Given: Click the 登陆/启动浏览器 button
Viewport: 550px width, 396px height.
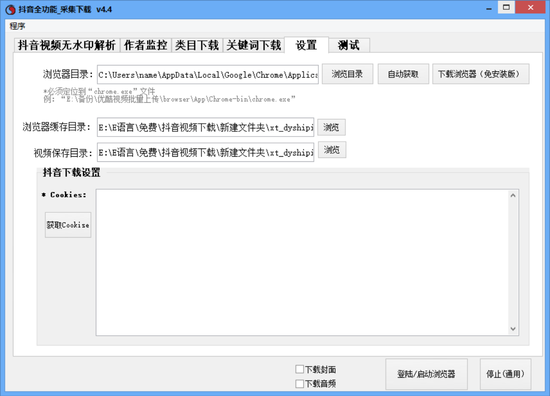Looking at the screenshot, I should [426, 374].
